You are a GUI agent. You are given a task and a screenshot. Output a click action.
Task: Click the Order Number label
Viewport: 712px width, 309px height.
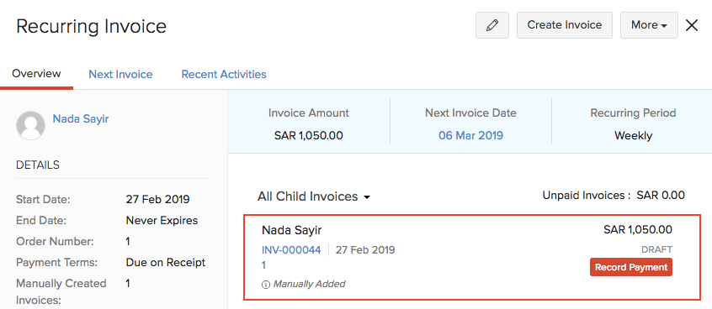point(55,242)
